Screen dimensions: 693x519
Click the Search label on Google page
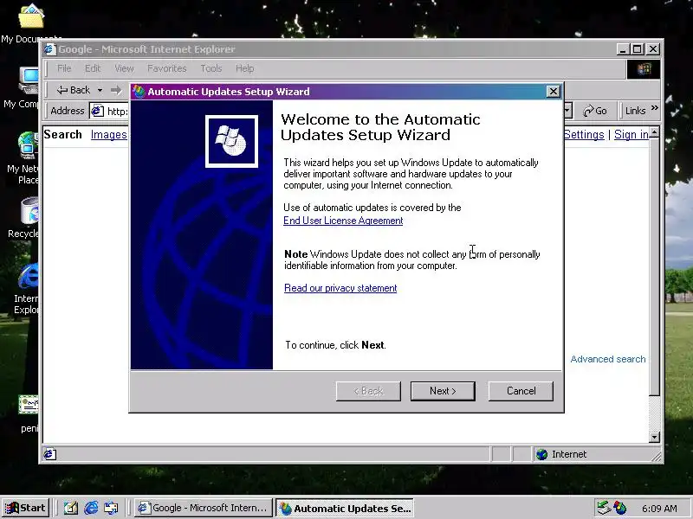click(x=62, y=135)
